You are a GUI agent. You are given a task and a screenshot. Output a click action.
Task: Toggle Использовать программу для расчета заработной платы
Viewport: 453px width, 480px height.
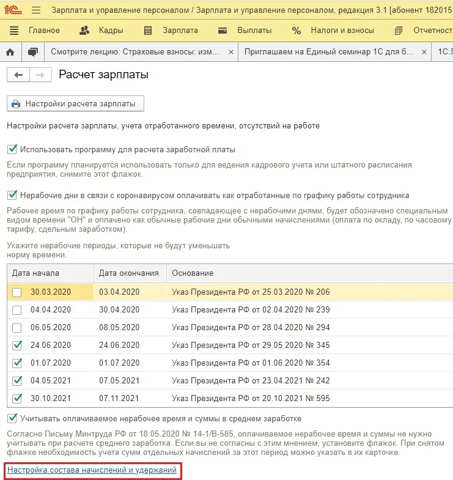click(x=12, y=149)
